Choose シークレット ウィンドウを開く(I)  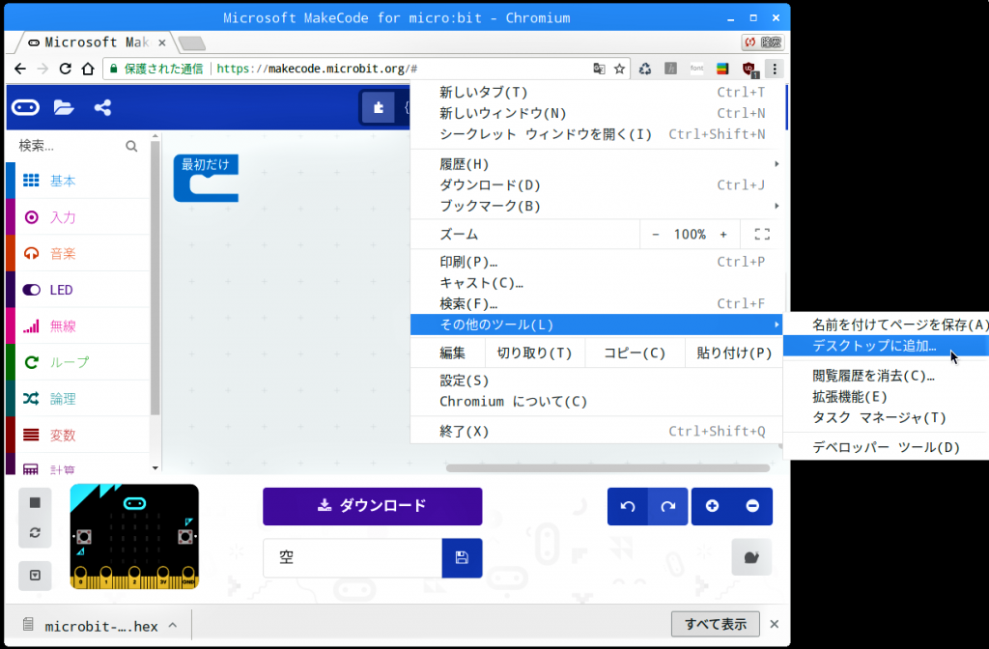pyautogui.click(x=596, y=134)
